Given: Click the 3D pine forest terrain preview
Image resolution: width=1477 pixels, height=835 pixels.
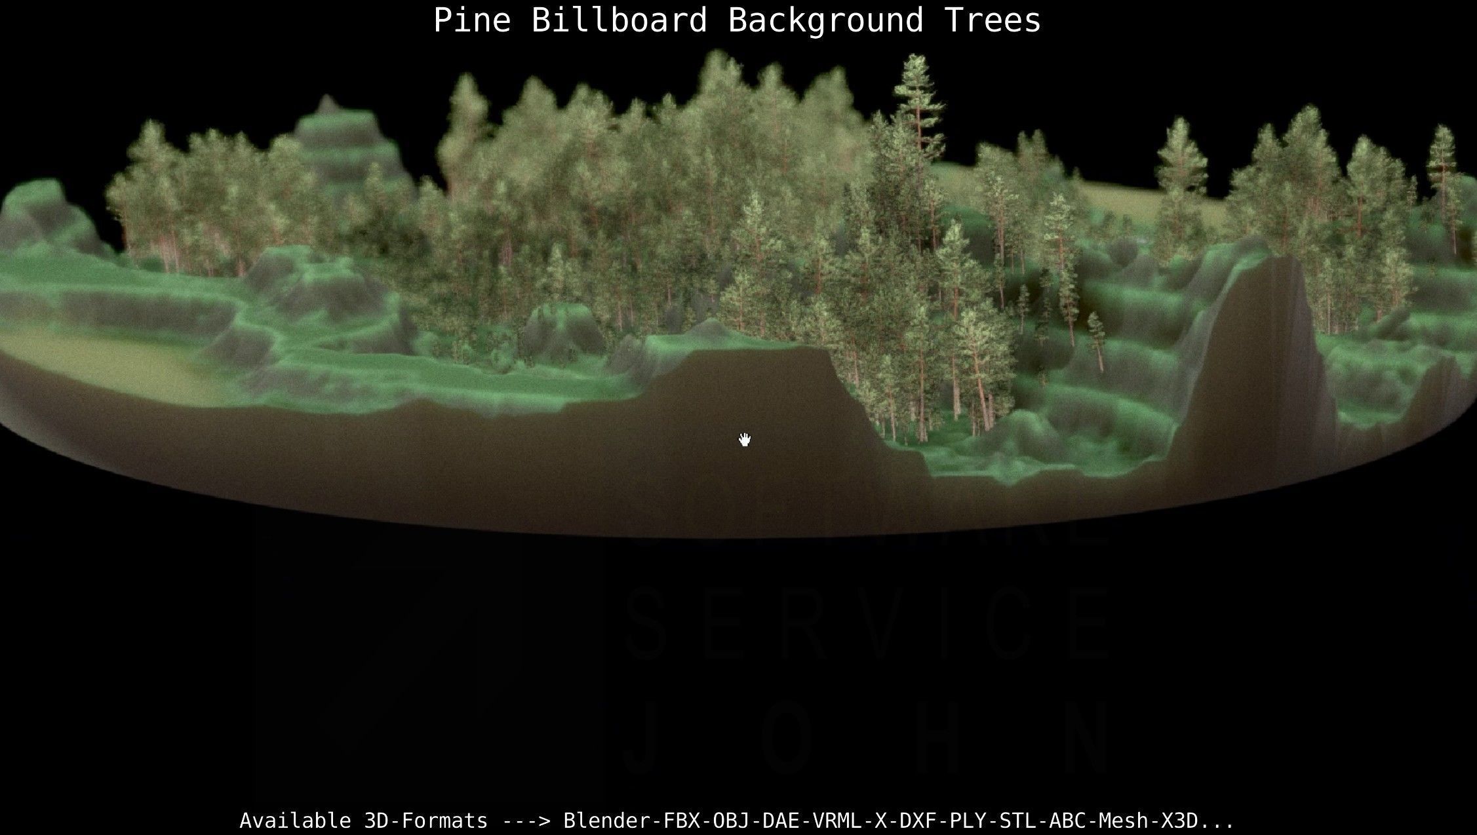Looking at the screenshot, I should click(x=738, y=295).
